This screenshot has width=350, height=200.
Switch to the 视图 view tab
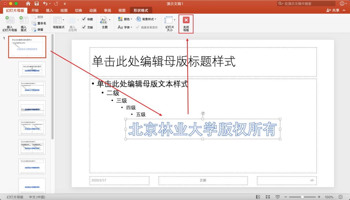click(122, 10)
